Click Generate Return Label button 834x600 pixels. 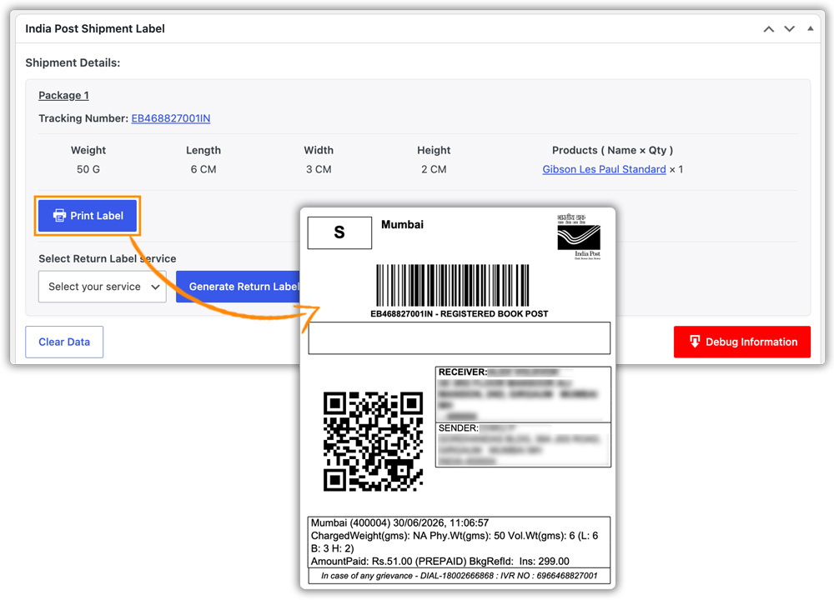239,287
